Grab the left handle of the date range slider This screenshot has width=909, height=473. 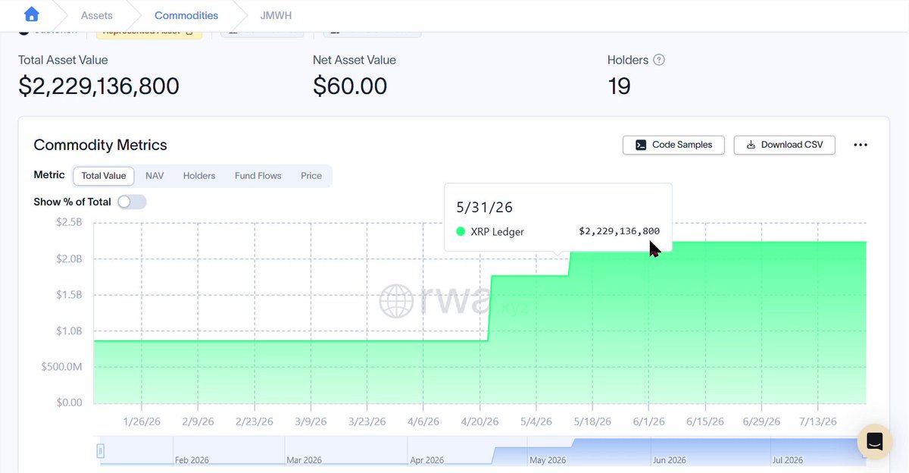click(x=100, y=452)
